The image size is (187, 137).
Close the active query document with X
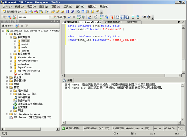[x=183, y=22]
